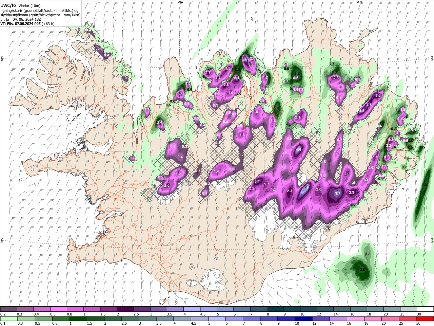Click the 0.7 value above offshore southeast rain
The width and height of the screenshot is (434, 326).
pyautogui.click(x=367, y=254)
